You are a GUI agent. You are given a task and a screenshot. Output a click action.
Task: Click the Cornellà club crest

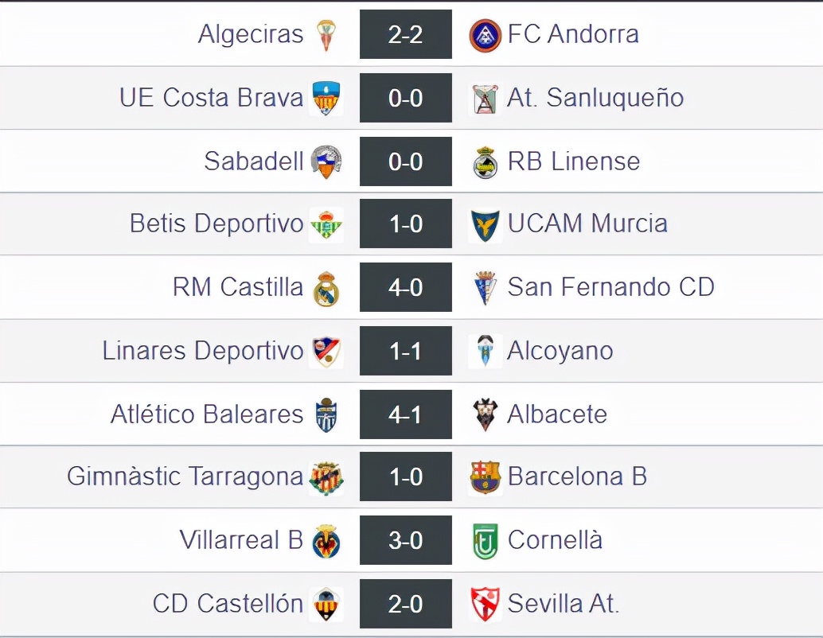pos(485,541)
